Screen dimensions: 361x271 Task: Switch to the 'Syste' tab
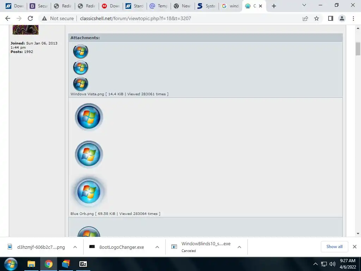click(206, 6)
